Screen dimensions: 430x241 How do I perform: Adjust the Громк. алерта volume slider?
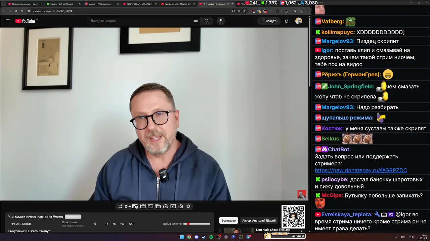[x=197, y=224]
